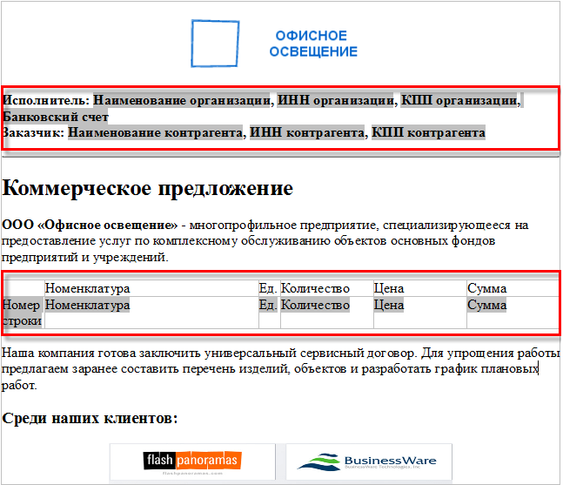Click the «КПП контрагента» placeholder field

(427, 133)
